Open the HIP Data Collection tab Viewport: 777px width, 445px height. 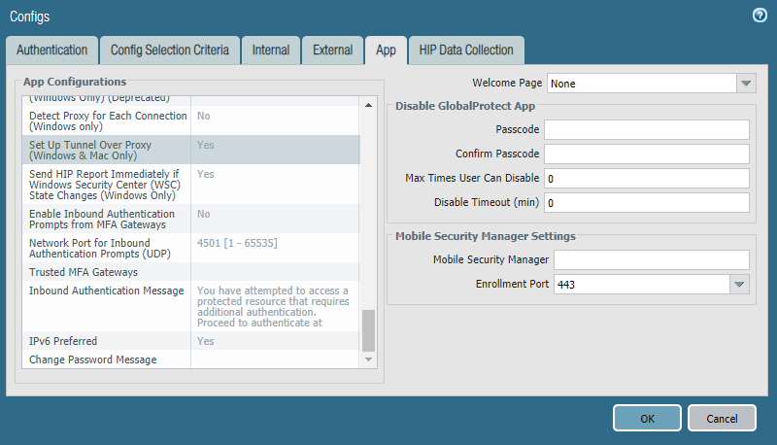coord(466,50)
